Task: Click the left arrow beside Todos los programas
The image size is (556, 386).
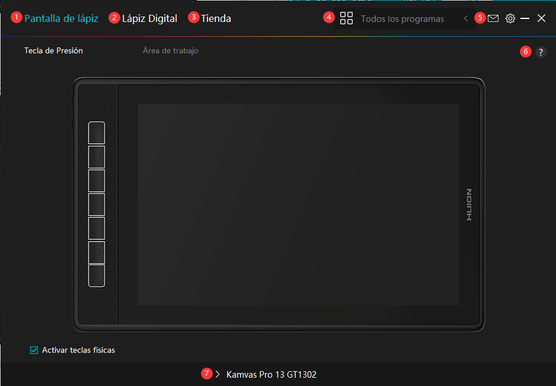Action: point(466,18)
